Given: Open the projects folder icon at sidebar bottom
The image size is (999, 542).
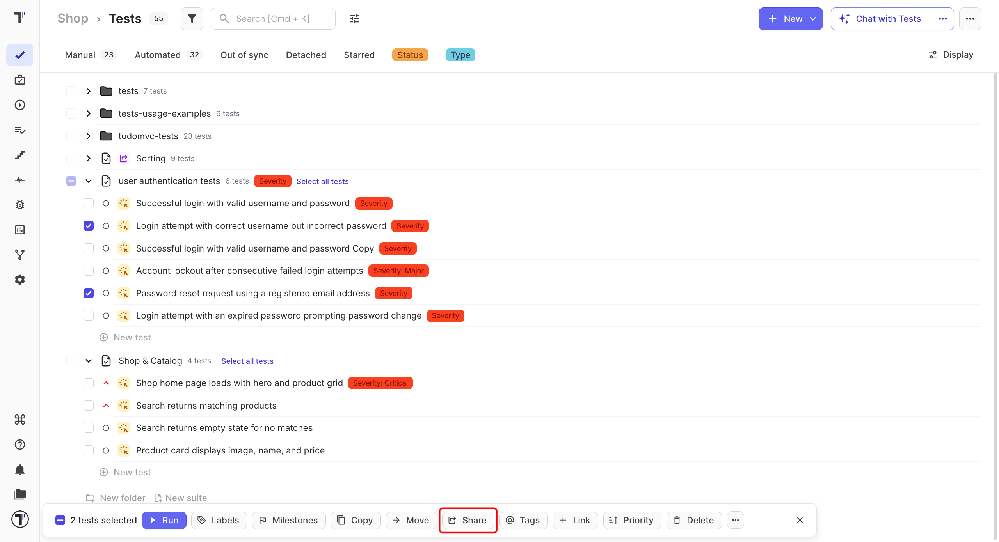Looking at the screenshot, I should [x=20, y=494].
